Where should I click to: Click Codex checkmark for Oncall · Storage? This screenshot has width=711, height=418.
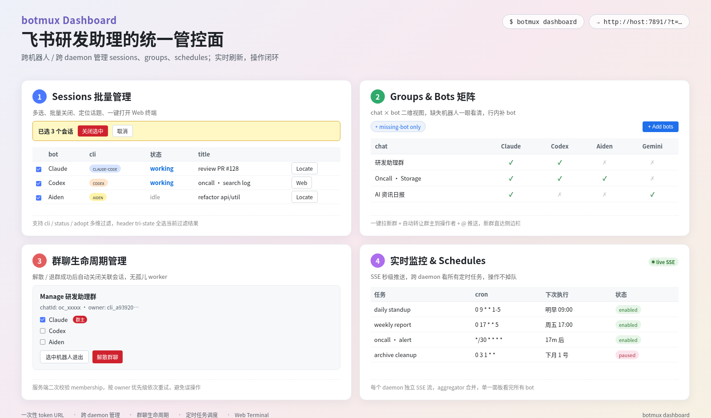point(559,178)
